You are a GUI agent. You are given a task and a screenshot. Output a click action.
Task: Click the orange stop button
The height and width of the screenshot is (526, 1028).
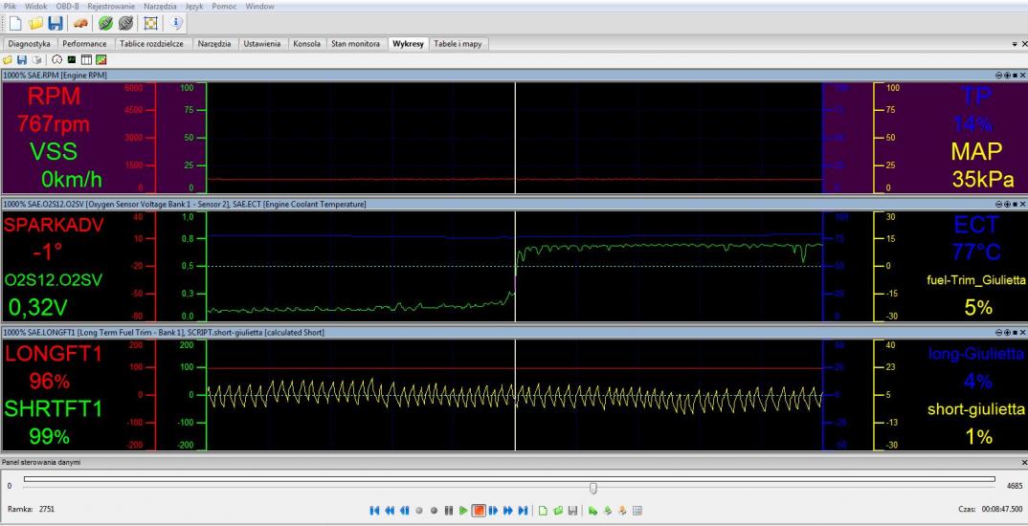[x=480, y=510]
